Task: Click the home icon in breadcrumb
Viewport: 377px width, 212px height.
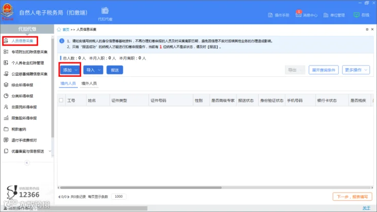Action: [59, 30]
